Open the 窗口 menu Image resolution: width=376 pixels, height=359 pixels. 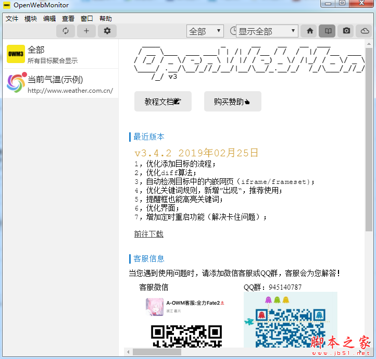coord(87,18)
